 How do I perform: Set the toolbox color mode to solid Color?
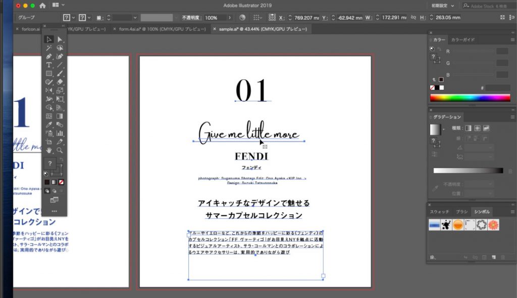pos(47,182)
